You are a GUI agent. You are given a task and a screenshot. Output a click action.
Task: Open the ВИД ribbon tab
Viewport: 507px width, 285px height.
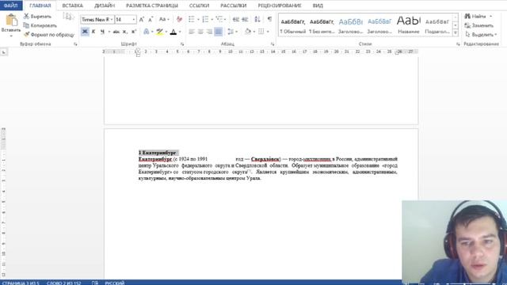[318, 6]
